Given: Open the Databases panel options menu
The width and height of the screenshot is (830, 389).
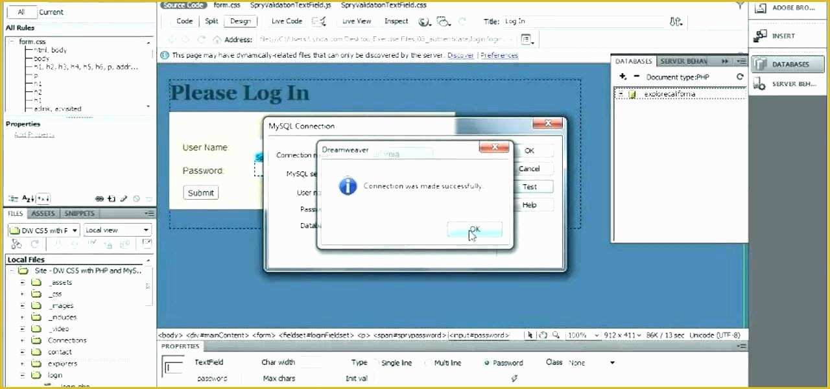Looking at the screenshot, I should click(x=742, y=61).
